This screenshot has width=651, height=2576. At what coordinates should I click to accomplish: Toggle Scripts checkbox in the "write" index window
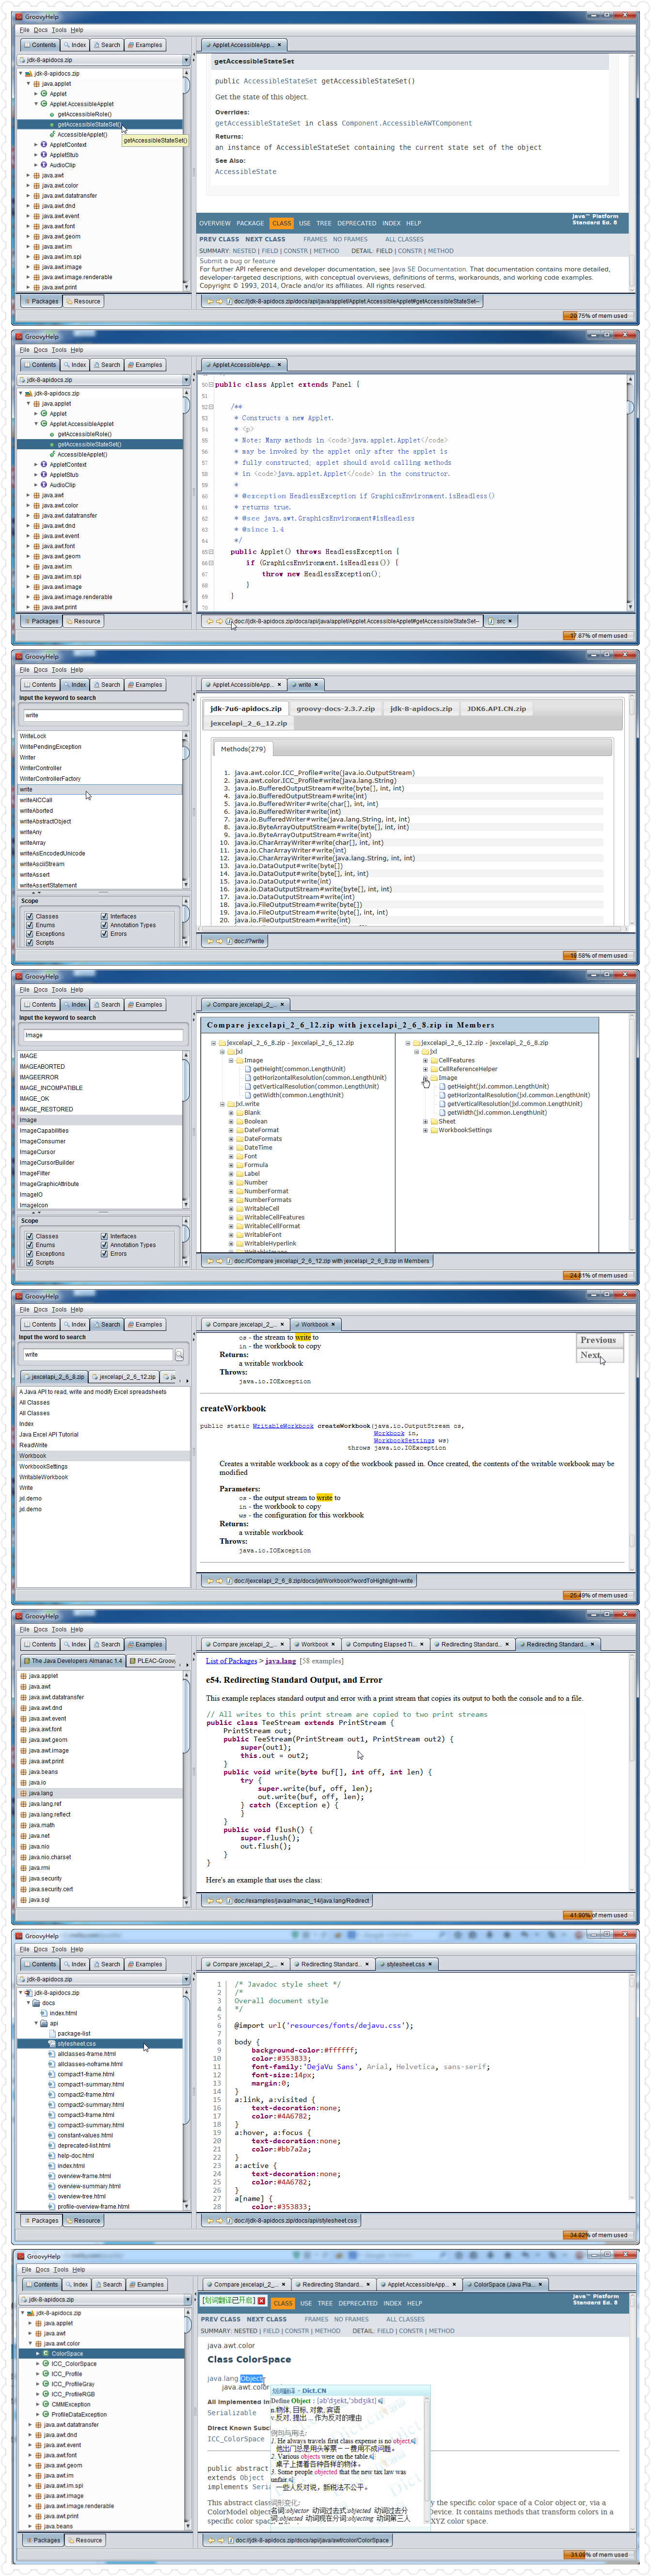(x=29, y=942)
